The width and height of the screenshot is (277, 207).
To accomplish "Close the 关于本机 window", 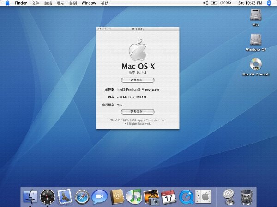I will (x=99, y=29).
